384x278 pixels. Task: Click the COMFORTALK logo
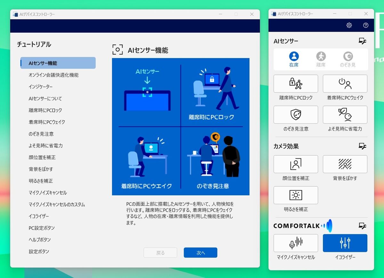tap(303, 226)
